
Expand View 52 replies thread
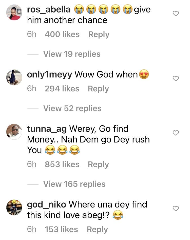point(72,108)
